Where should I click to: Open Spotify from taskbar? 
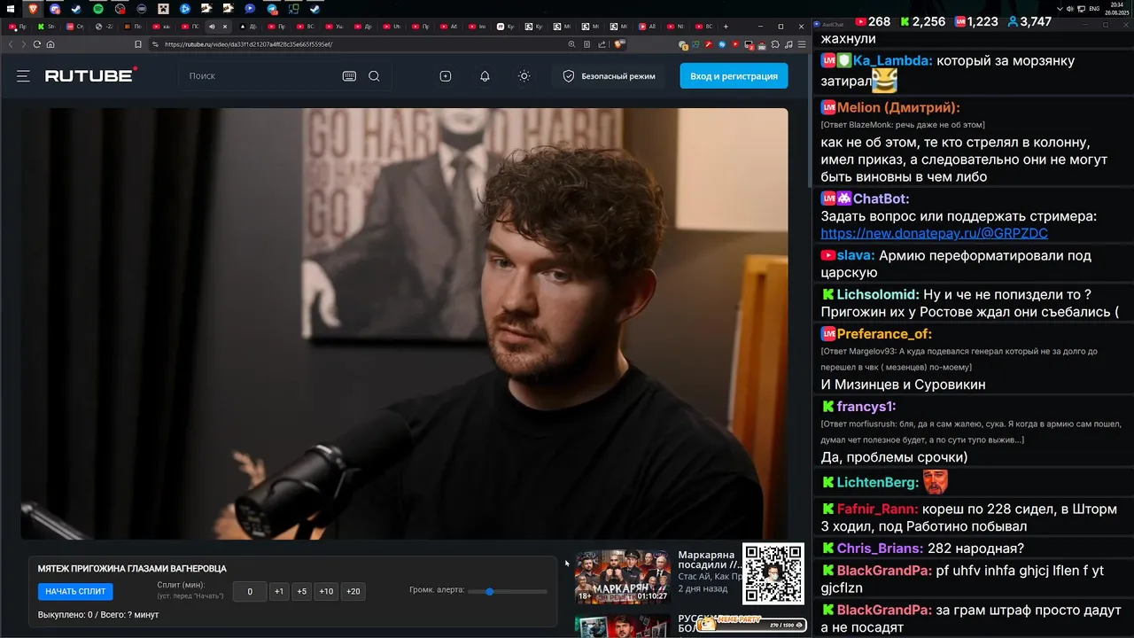[x=97, y=9]
